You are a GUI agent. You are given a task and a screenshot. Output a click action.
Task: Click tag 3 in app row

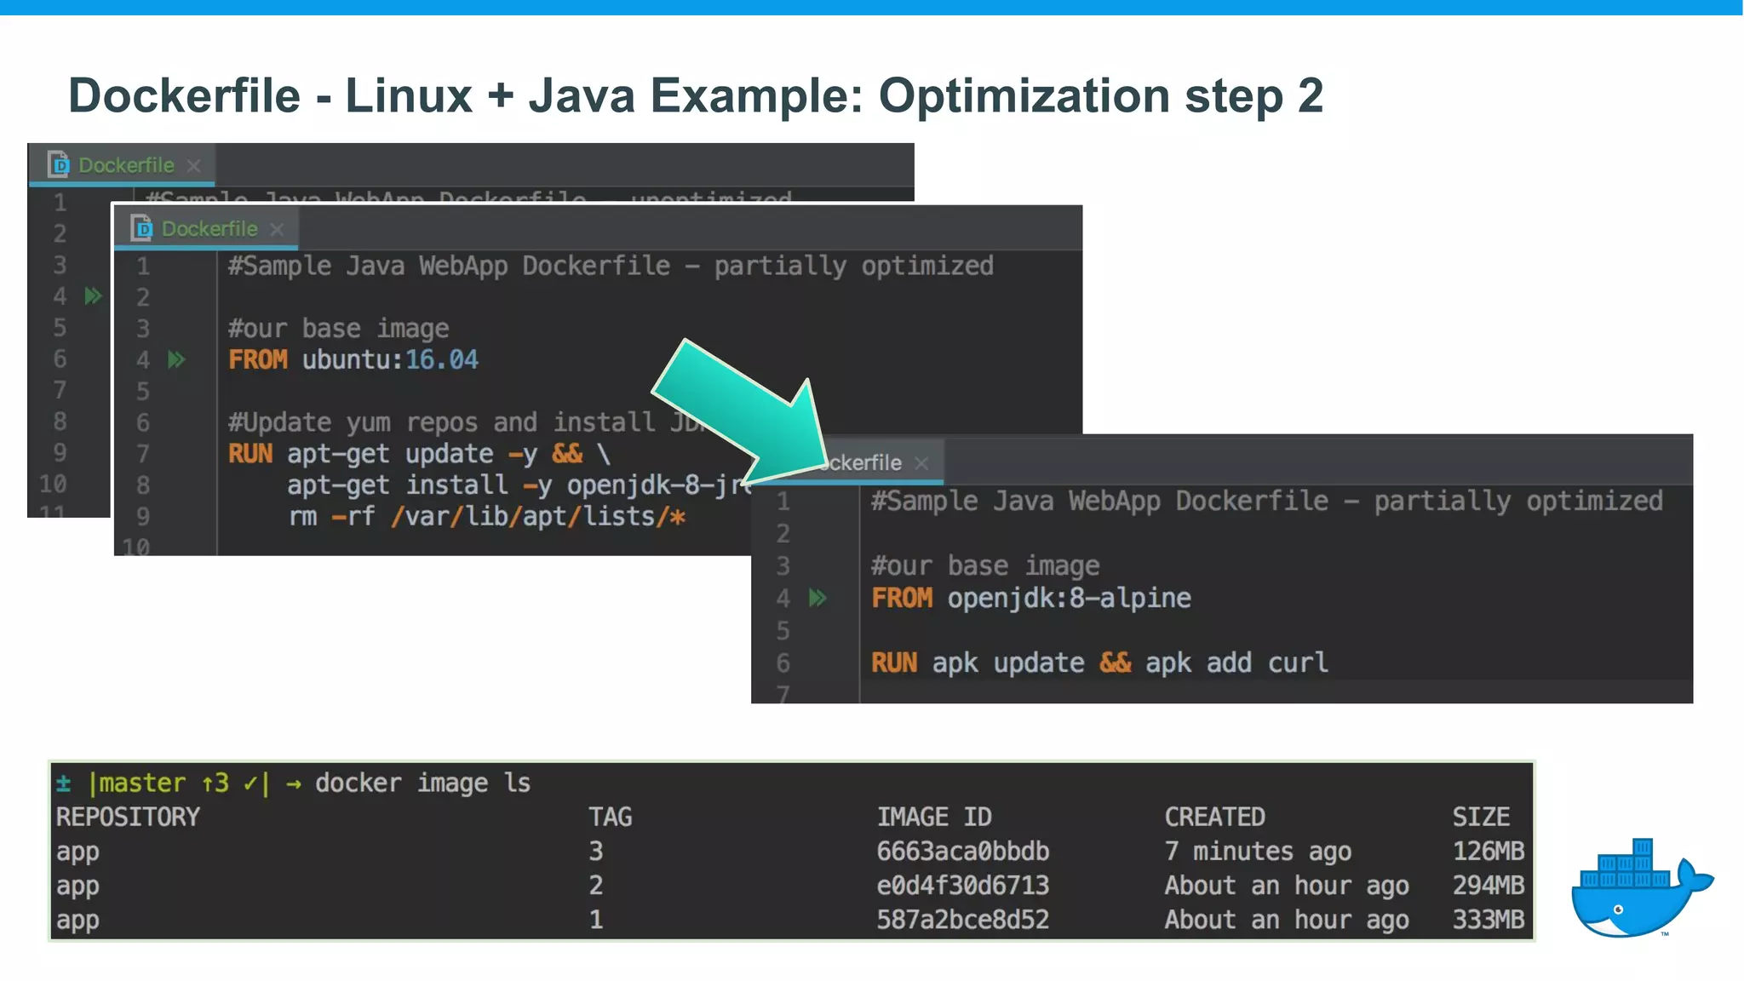tap(596, 851)
